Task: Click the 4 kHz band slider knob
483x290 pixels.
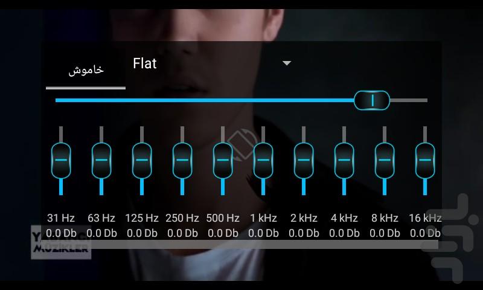Action: pos(344,160)
